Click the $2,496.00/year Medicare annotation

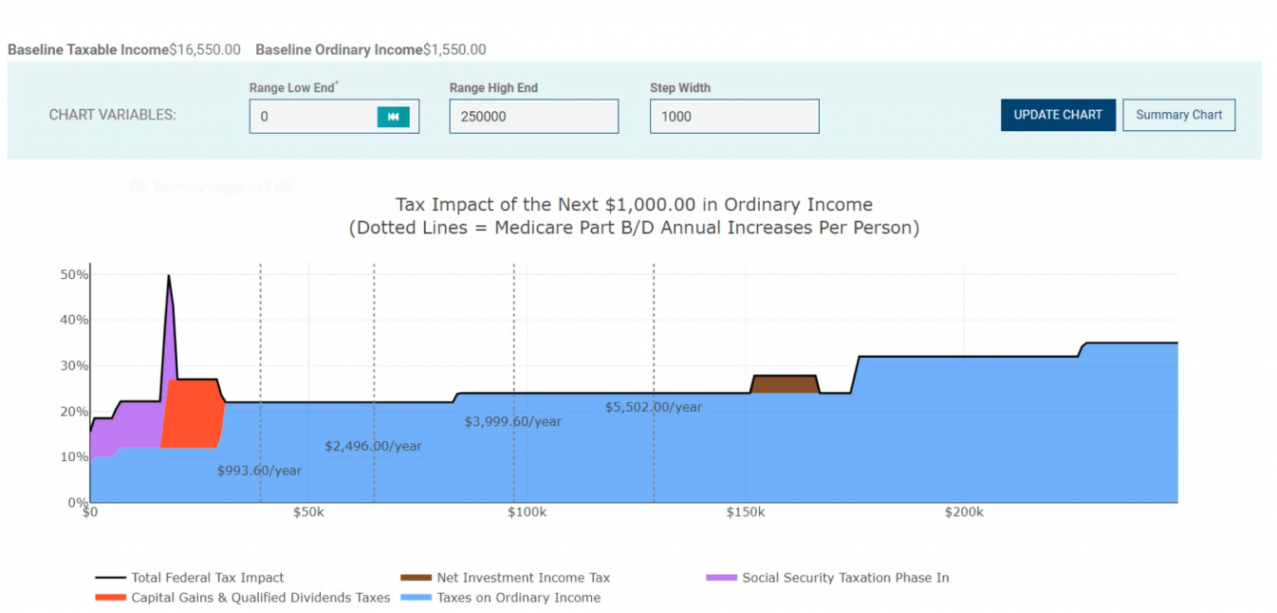(373, 446)
